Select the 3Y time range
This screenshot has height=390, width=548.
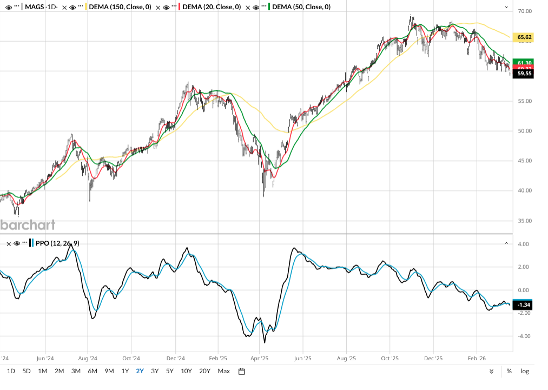[155, 371]
